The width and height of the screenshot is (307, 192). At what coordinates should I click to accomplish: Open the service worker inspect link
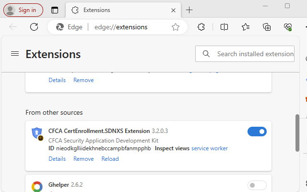point(210,148)
